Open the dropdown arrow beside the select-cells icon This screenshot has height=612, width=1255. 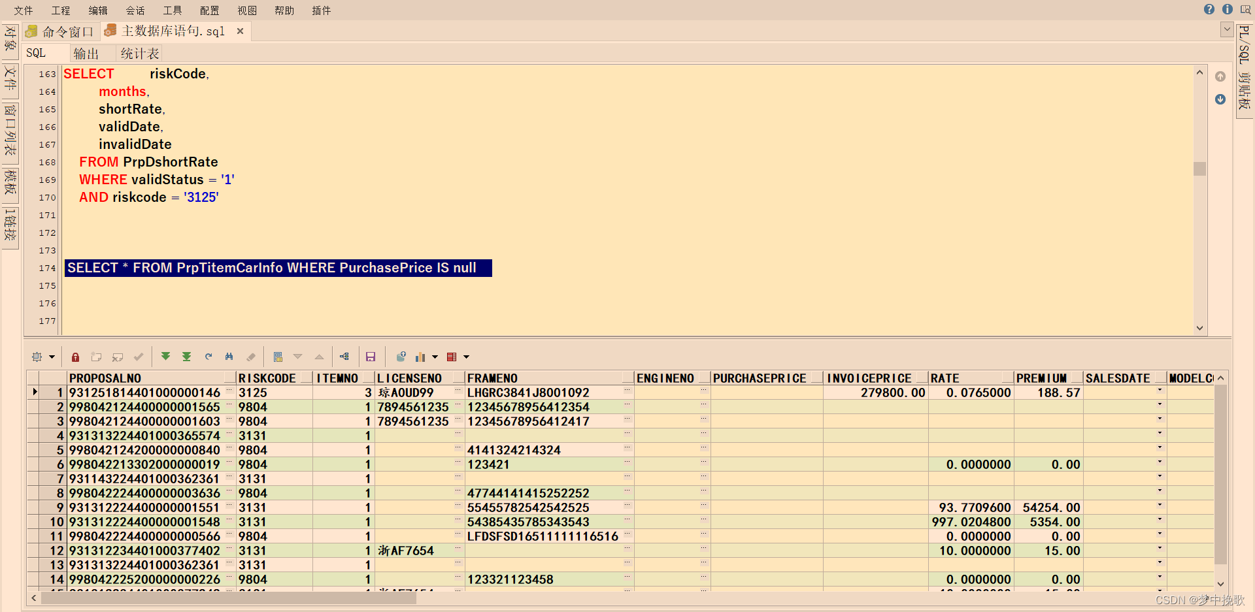pyautogui.click(x=52, y=357)
